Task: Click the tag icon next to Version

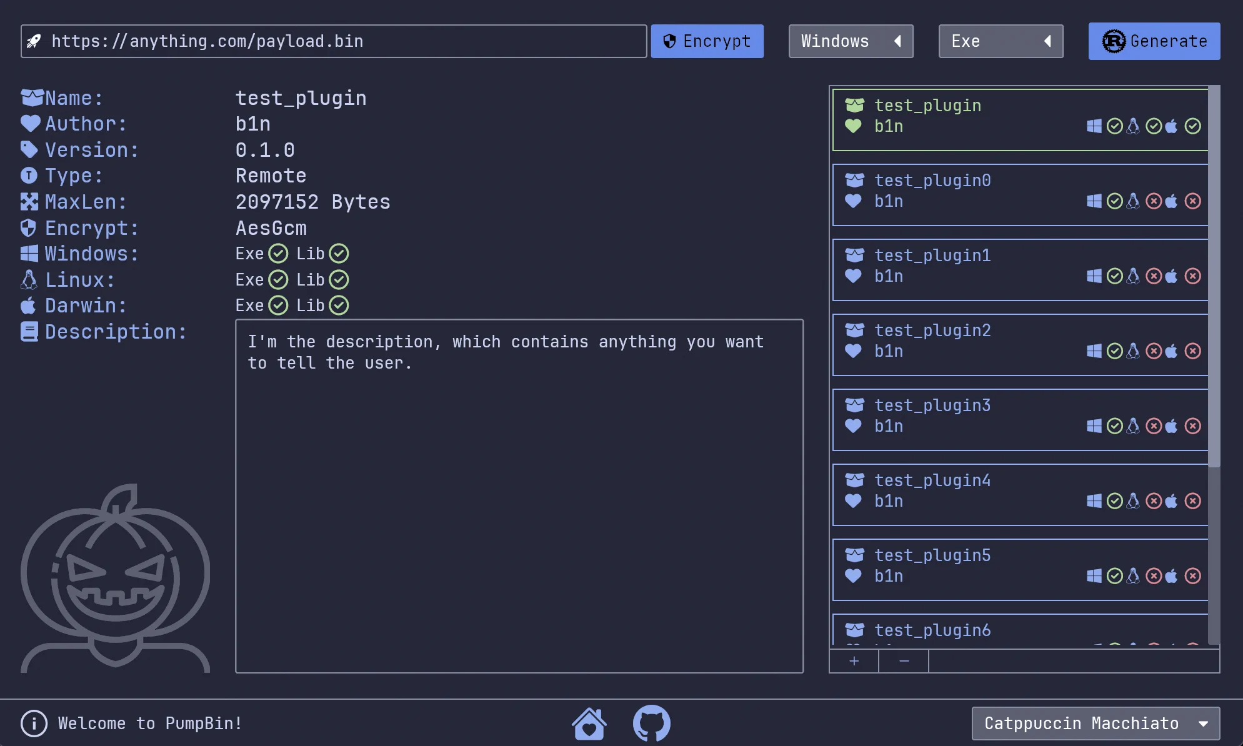Action: [29, 150]
